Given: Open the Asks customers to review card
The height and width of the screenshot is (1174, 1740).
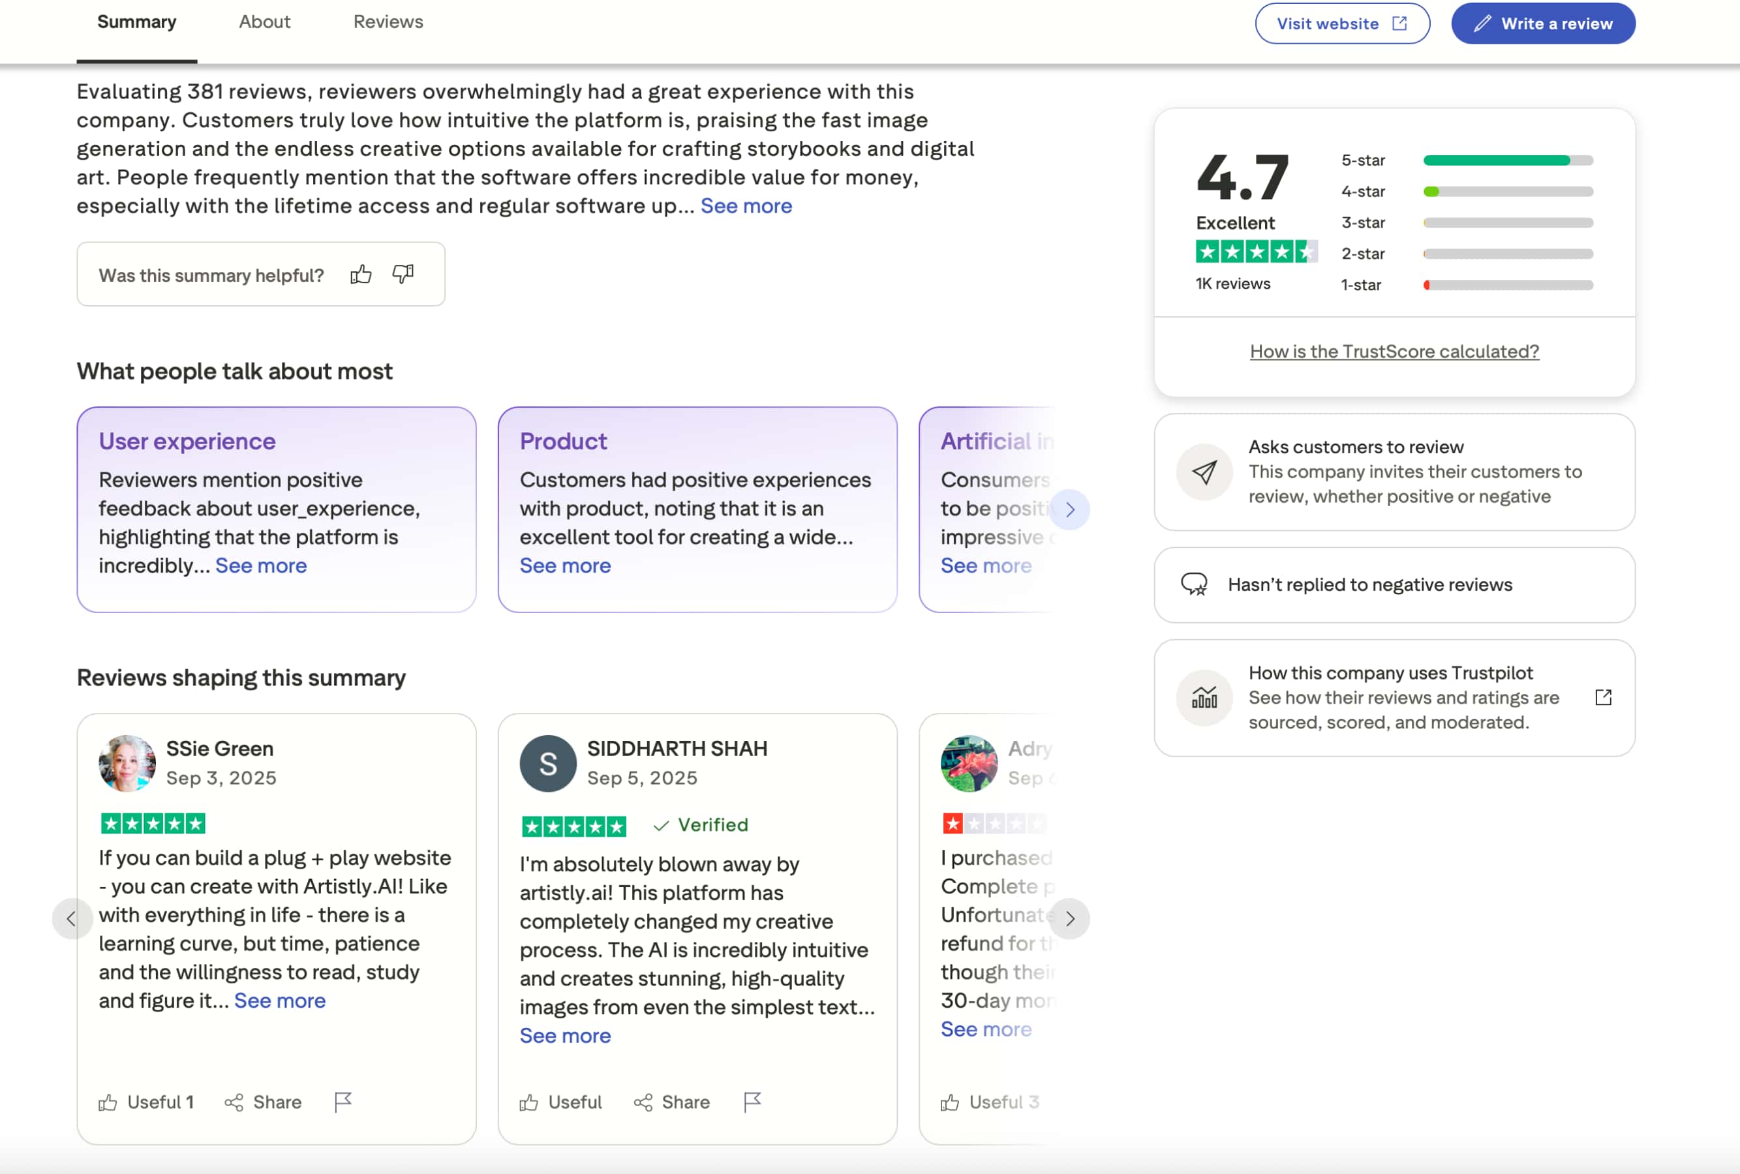Looking at the screenshot, I should [1394, 472].
